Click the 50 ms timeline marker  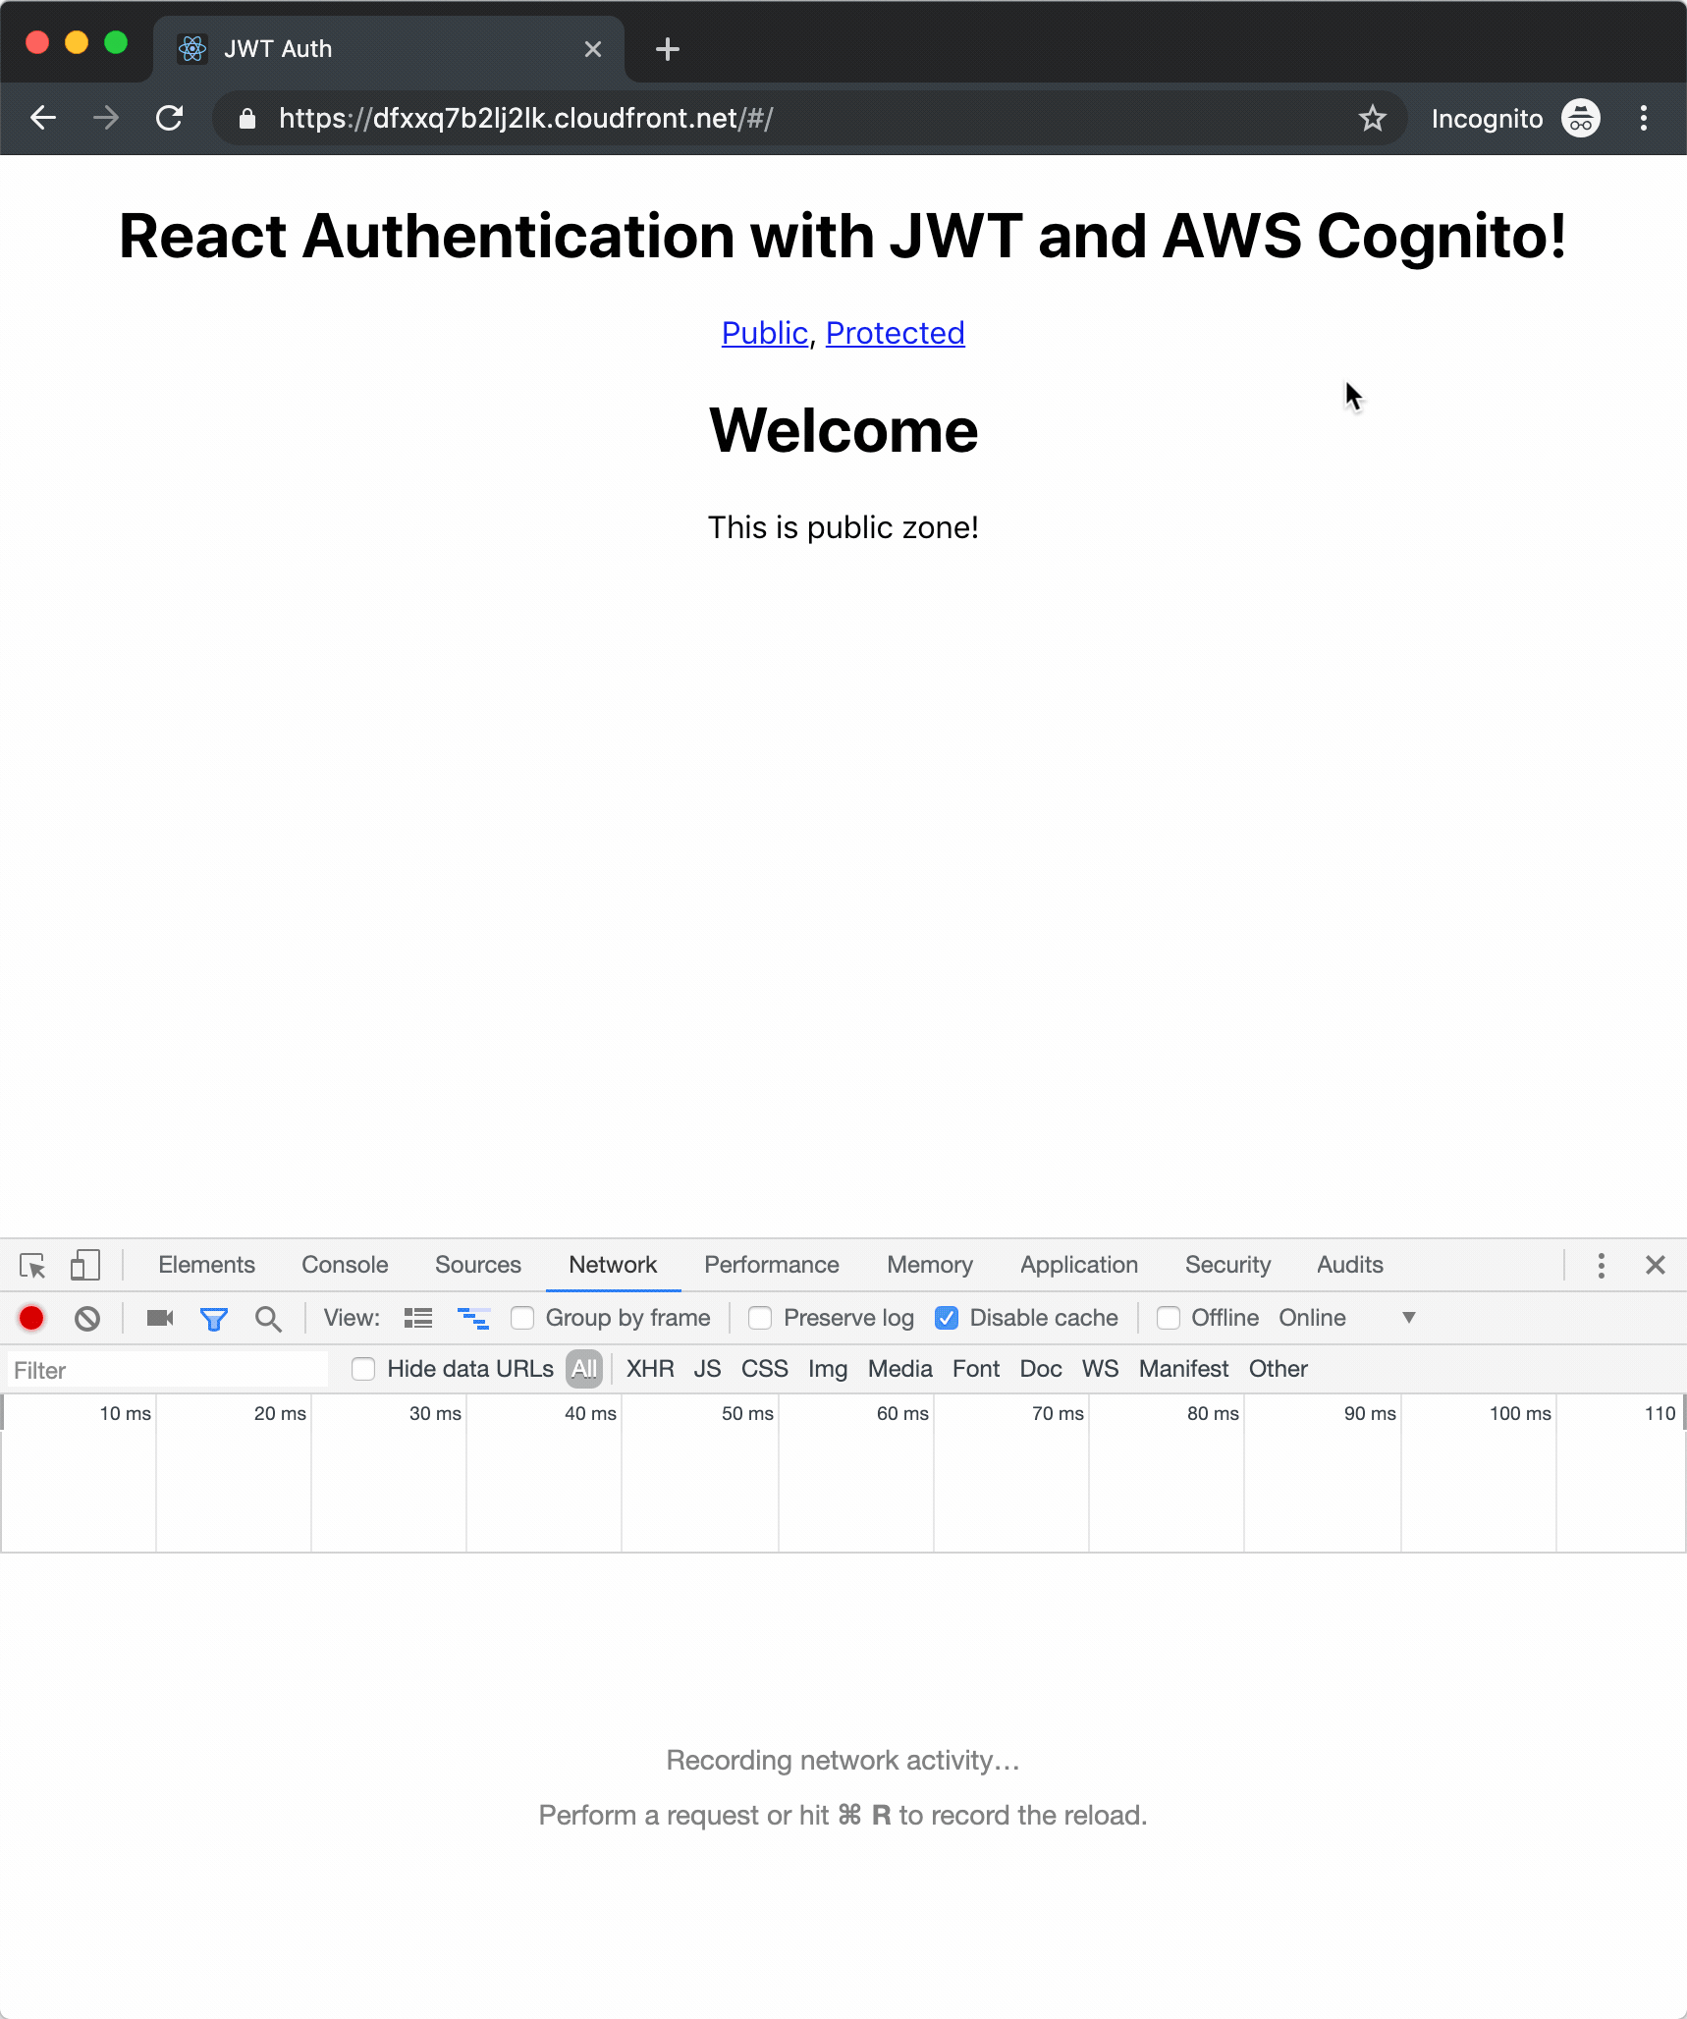(x=747, y=1413)
